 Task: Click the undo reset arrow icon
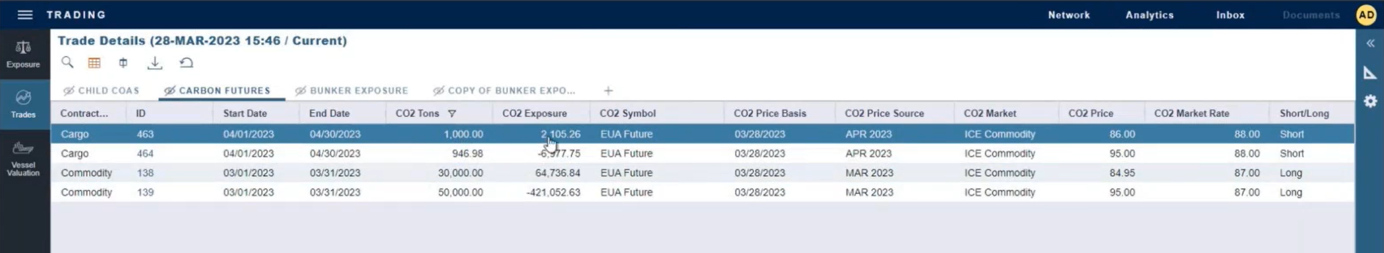point(187,63)
